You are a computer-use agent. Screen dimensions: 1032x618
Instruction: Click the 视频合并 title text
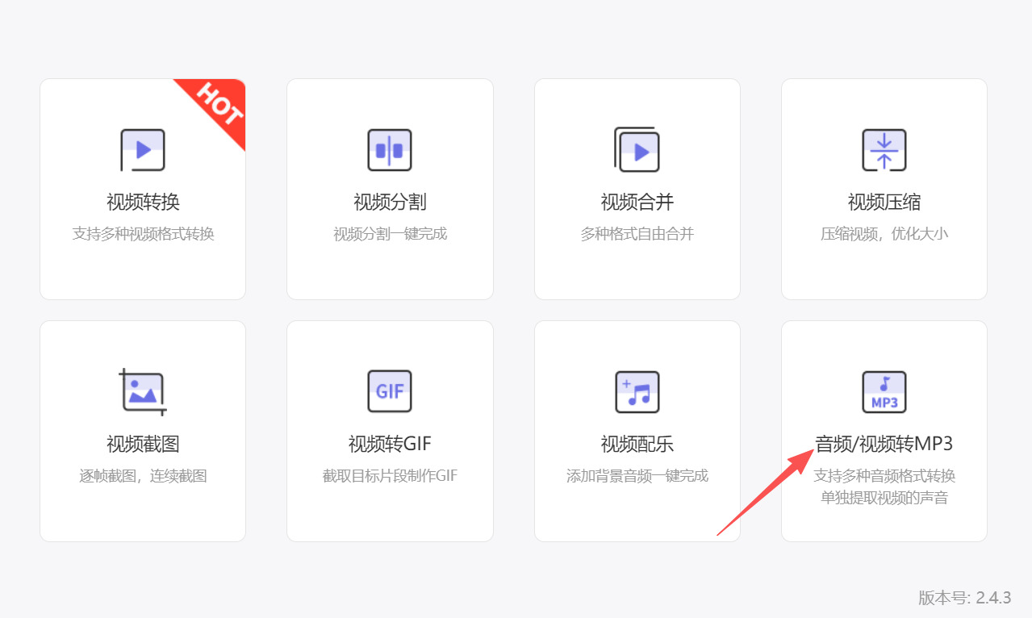click(x=637, y=202)
